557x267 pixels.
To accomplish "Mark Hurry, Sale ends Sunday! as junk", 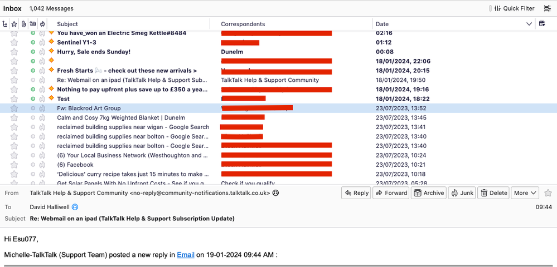I will [x=42, y=52].
